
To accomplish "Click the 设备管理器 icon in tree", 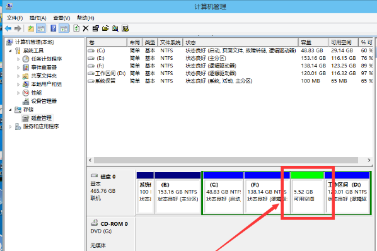I will [26, 101].
